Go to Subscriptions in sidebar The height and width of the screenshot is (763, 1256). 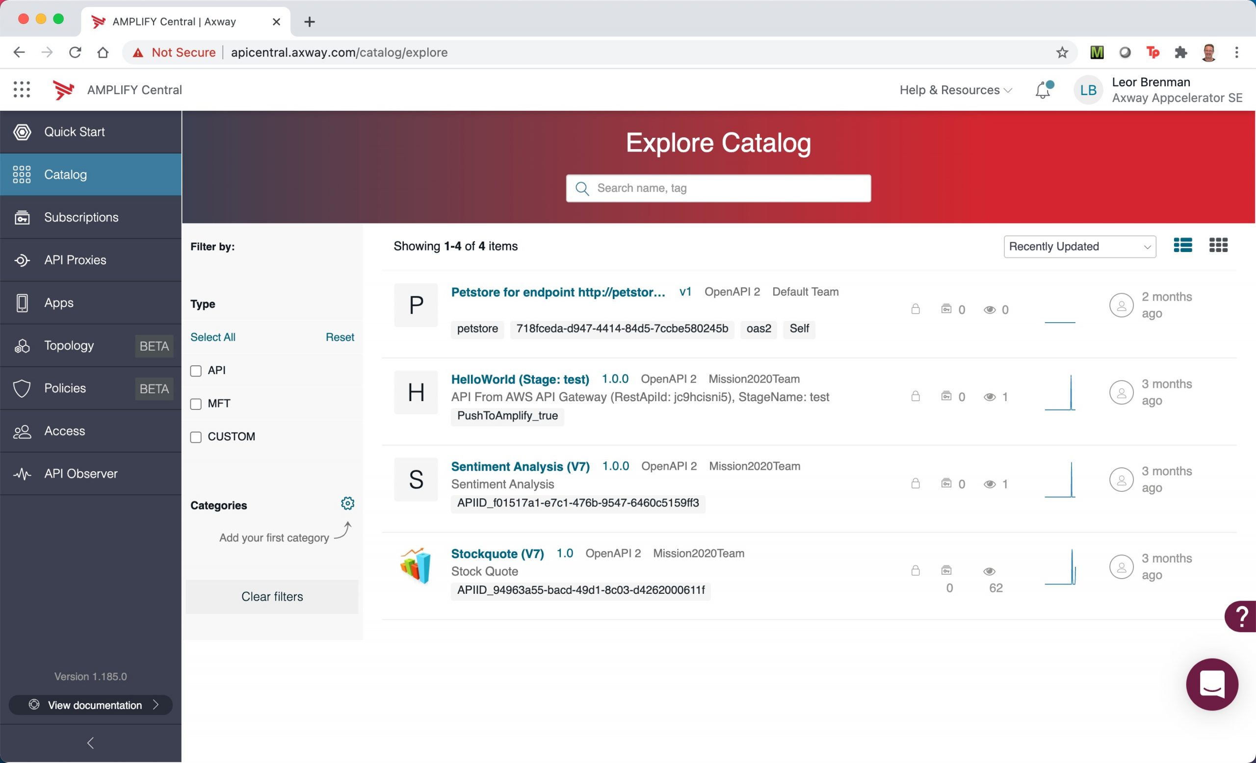(x=91, y=218)
